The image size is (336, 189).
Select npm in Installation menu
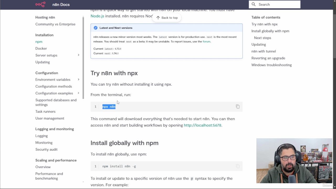pyautogui.click(x=39, y=42)
